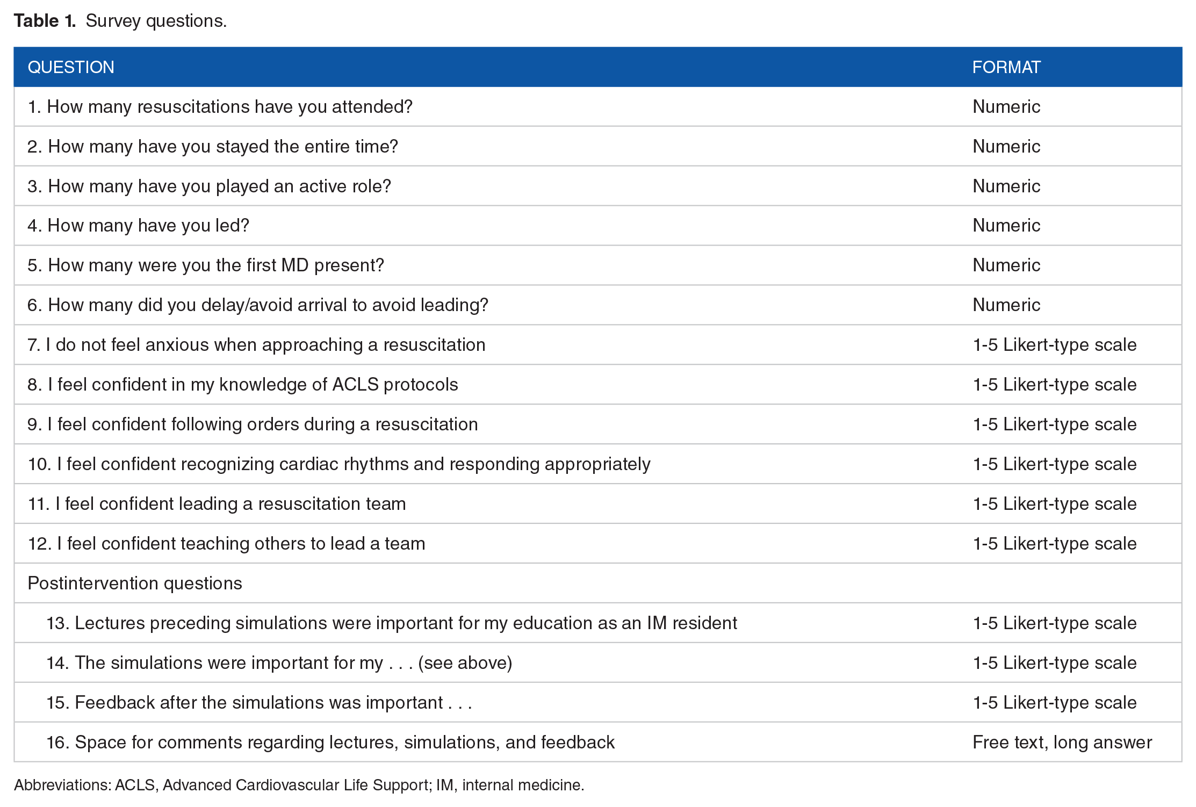
Task: Click Likert-type scale format for question 14
Action: [x=1055, y=663]
